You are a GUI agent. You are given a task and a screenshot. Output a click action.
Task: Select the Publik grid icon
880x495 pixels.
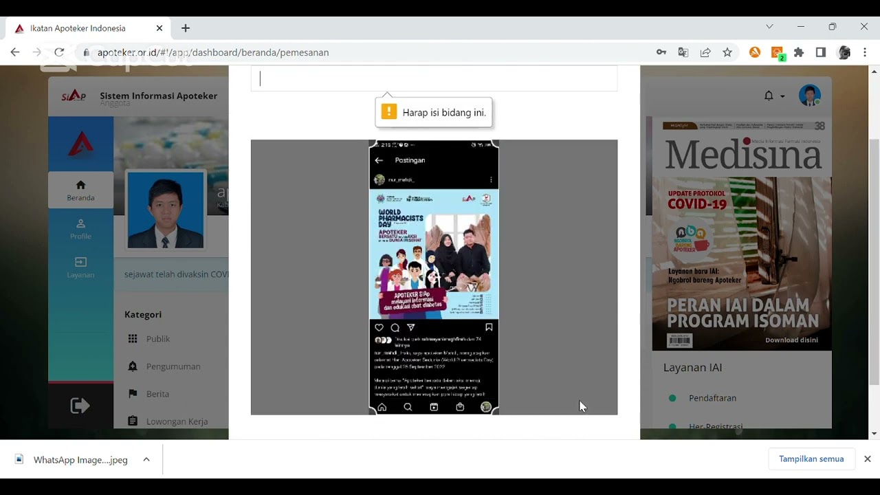(133, 339)
